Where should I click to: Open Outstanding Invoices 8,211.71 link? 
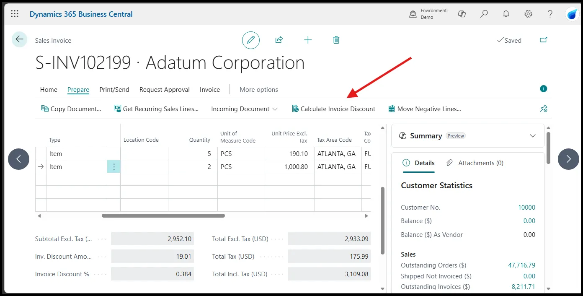(524, 287)
